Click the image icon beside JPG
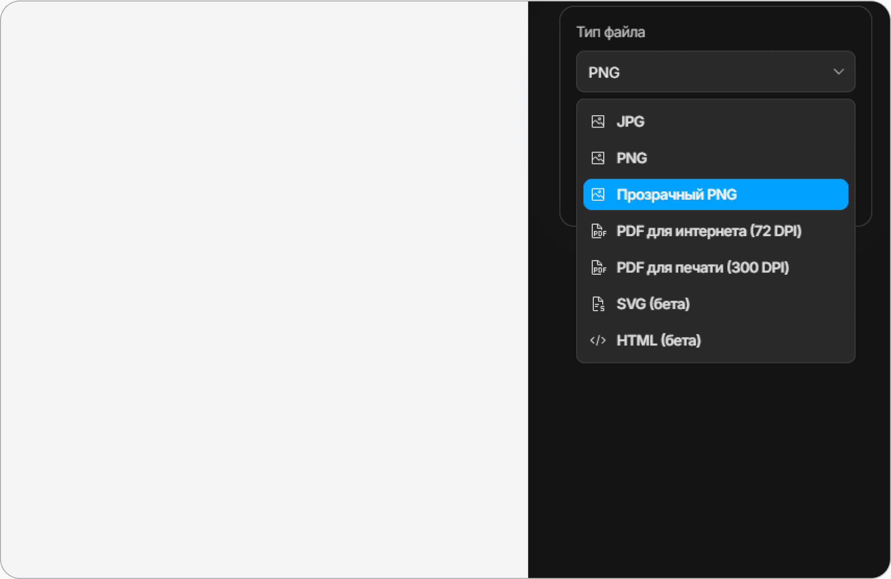Screen dimensions: 891x579 coord(598,121)
